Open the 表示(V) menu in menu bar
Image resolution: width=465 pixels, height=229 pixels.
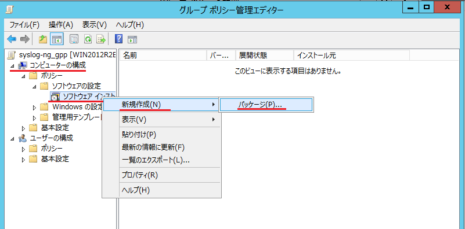point(94,25)
